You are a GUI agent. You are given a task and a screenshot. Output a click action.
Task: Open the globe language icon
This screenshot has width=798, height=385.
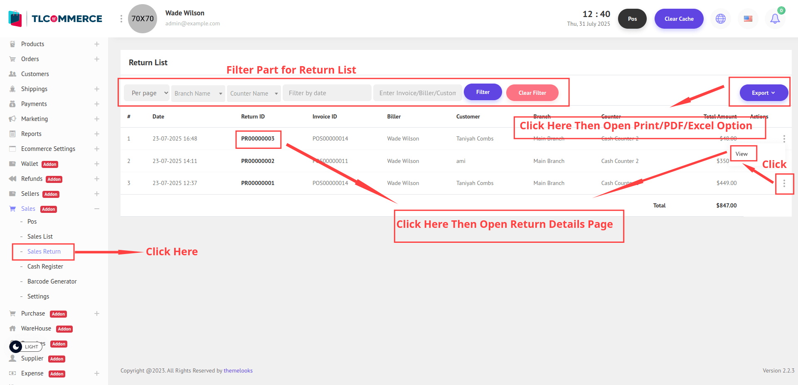pyautogui.click(x=721, y=19)
